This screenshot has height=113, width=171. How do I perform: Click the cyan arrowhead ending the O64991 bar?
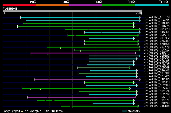[140, 20]
